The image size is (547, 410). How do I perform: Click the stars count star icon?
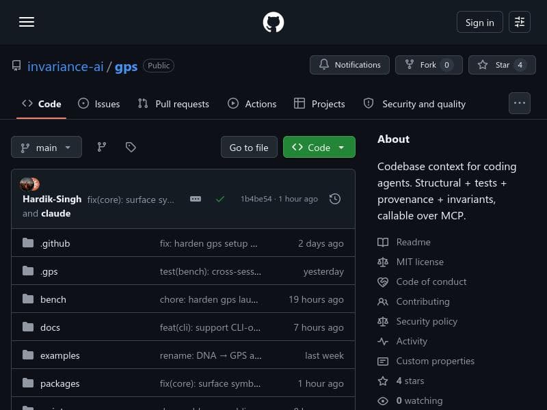click(x=383, y=381)
